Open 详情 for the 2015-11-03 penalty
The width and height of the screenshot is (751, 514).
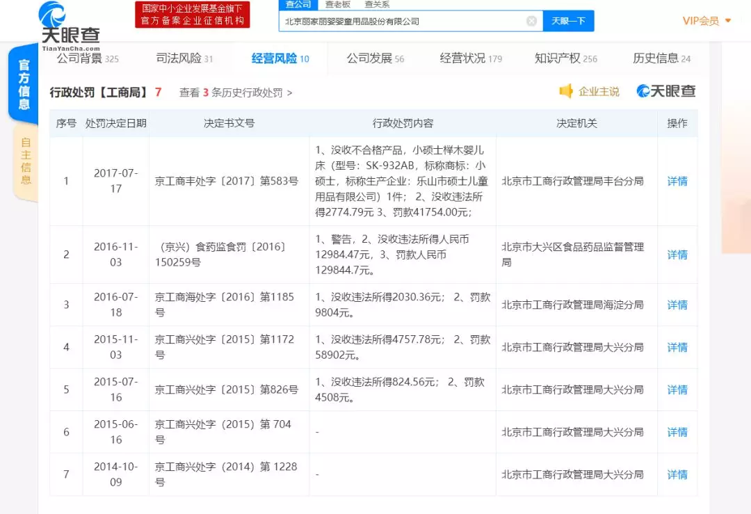(677, 347)
